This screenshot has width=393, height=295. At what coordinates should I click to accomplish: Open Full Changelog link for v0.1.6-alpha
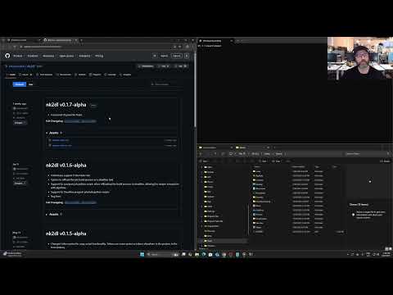80,202
